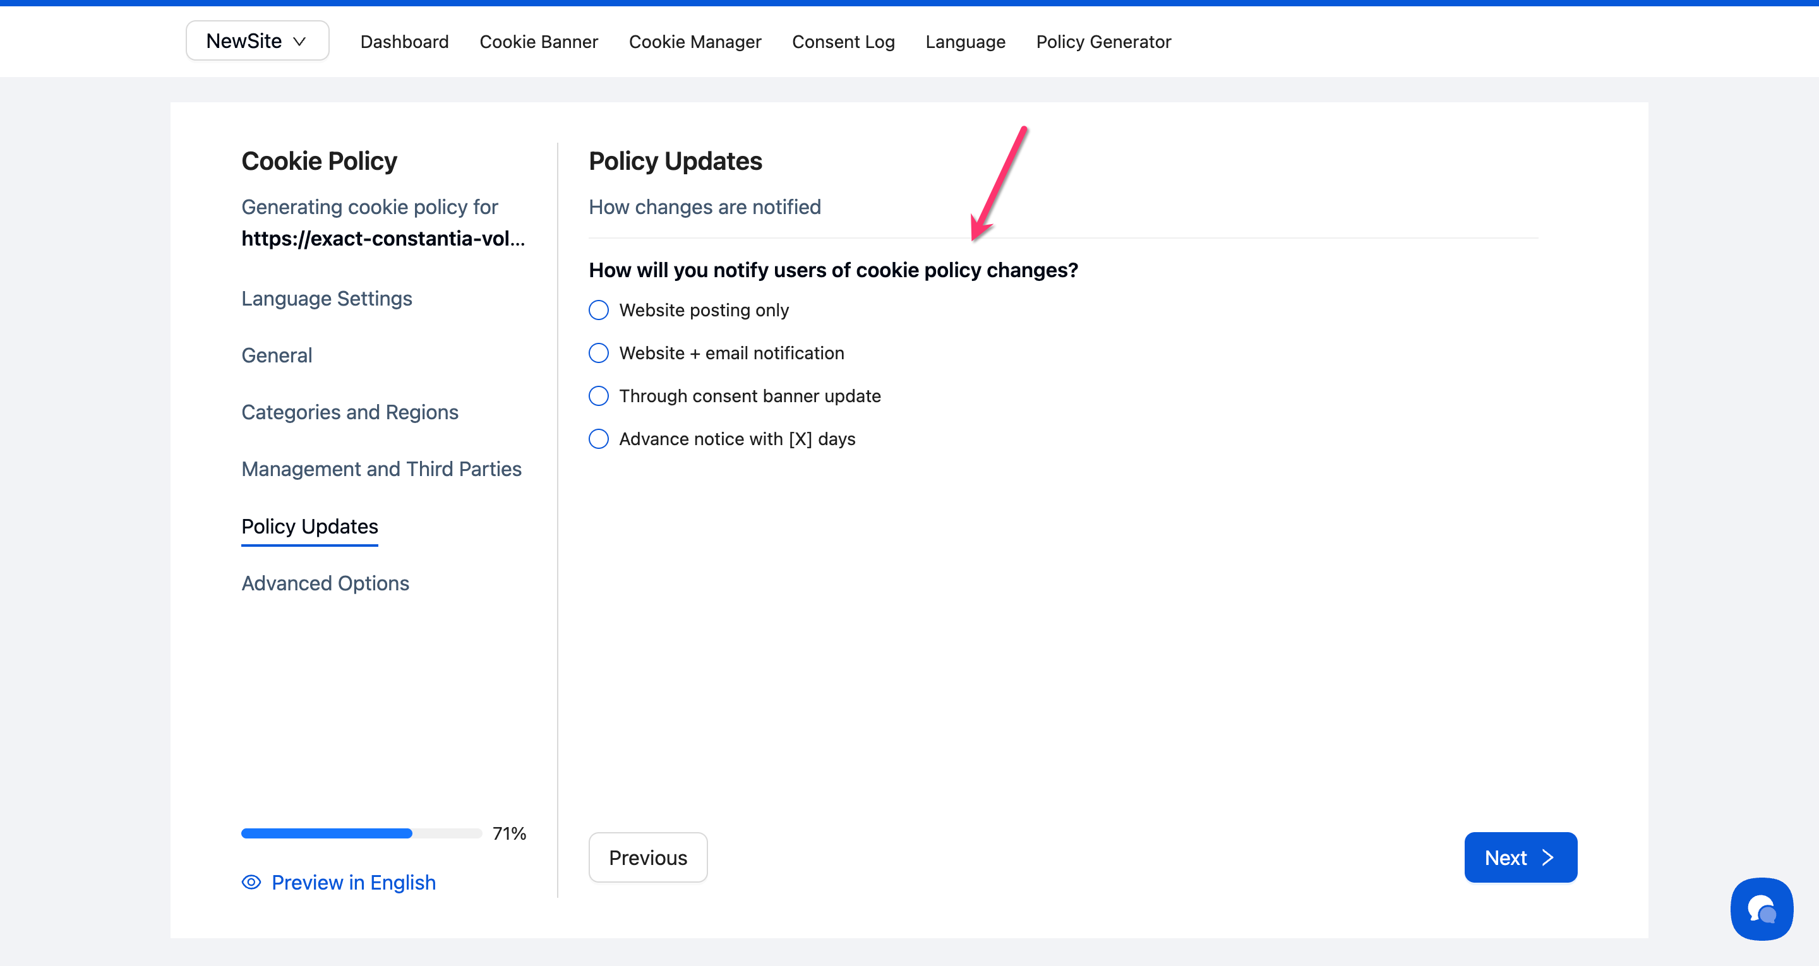Jump to Language Settings step

click(x=327, y=299)
